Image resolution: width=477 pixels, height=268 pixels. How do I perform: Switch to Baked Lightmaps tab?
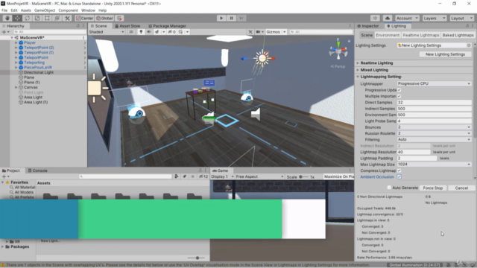(x=458, y=35)
